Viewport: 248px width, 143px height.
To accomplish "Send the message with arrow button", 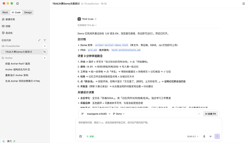I will (217, 137).
